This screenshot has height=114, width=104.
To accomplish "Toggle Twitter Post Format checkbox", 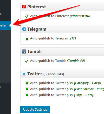I will tap(27, 89).
